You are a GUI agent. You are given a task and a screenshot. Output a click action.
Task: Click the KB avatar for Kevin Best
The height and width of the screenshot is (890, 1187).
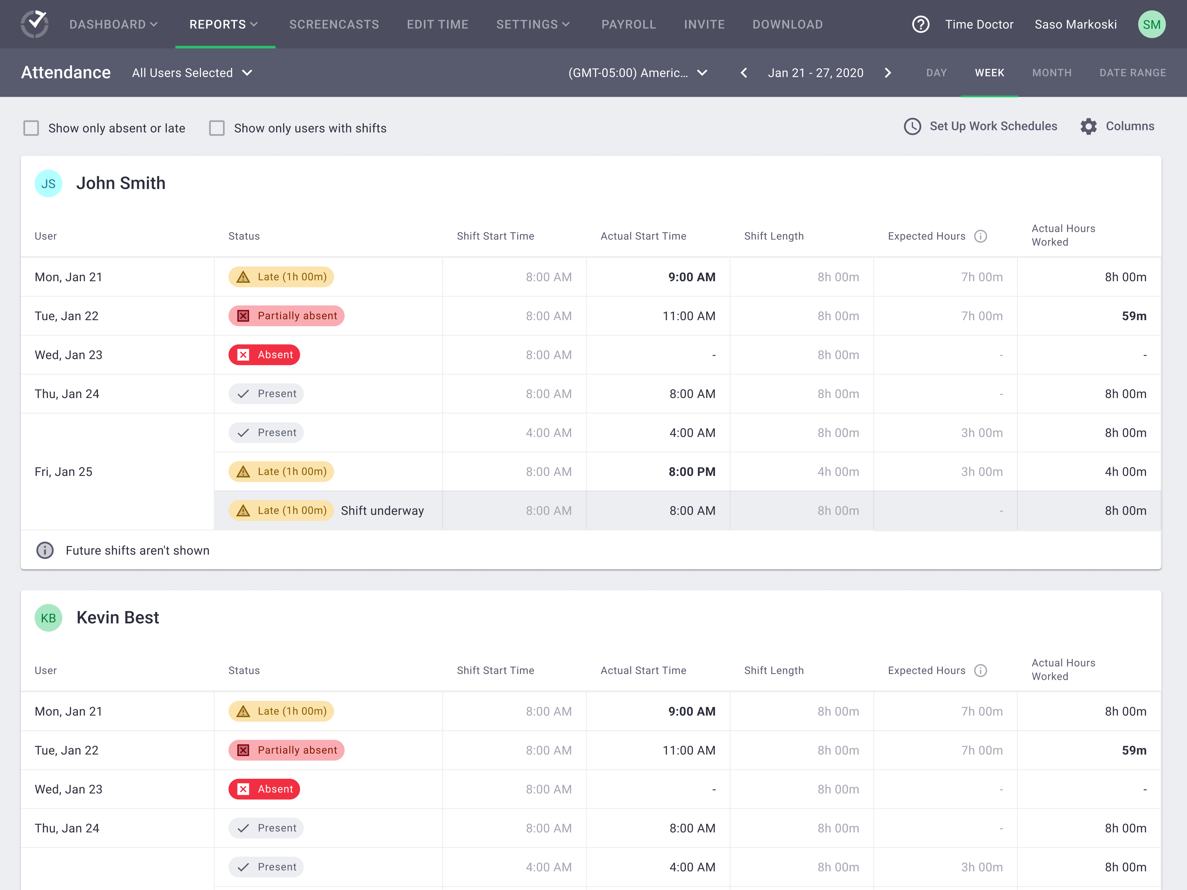pyautogui.click(x=48, y=618)
